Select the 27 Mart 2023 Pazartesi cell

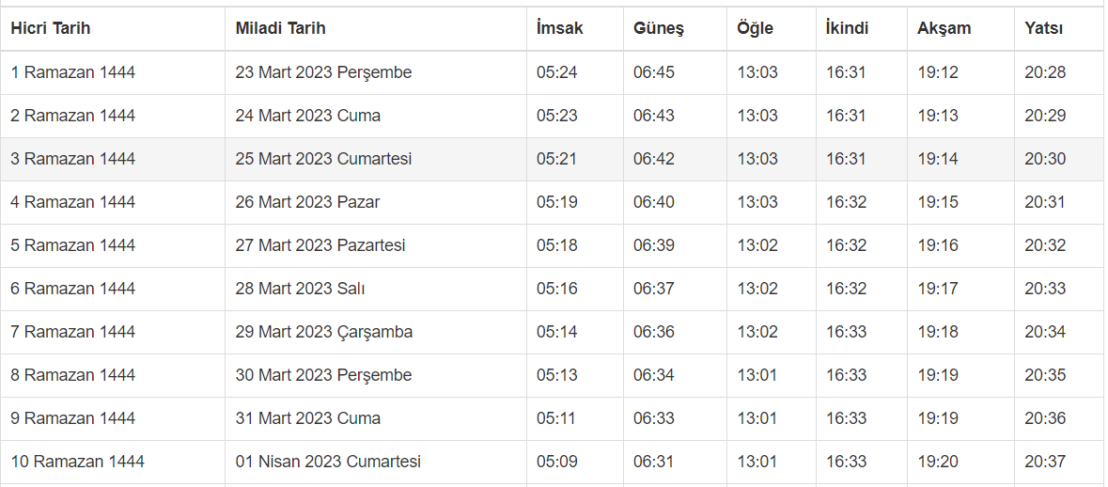pos(320,245)
